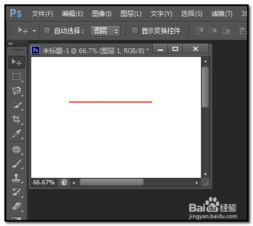Expand toolbox with double-arrow icon

tap(10, 44)
